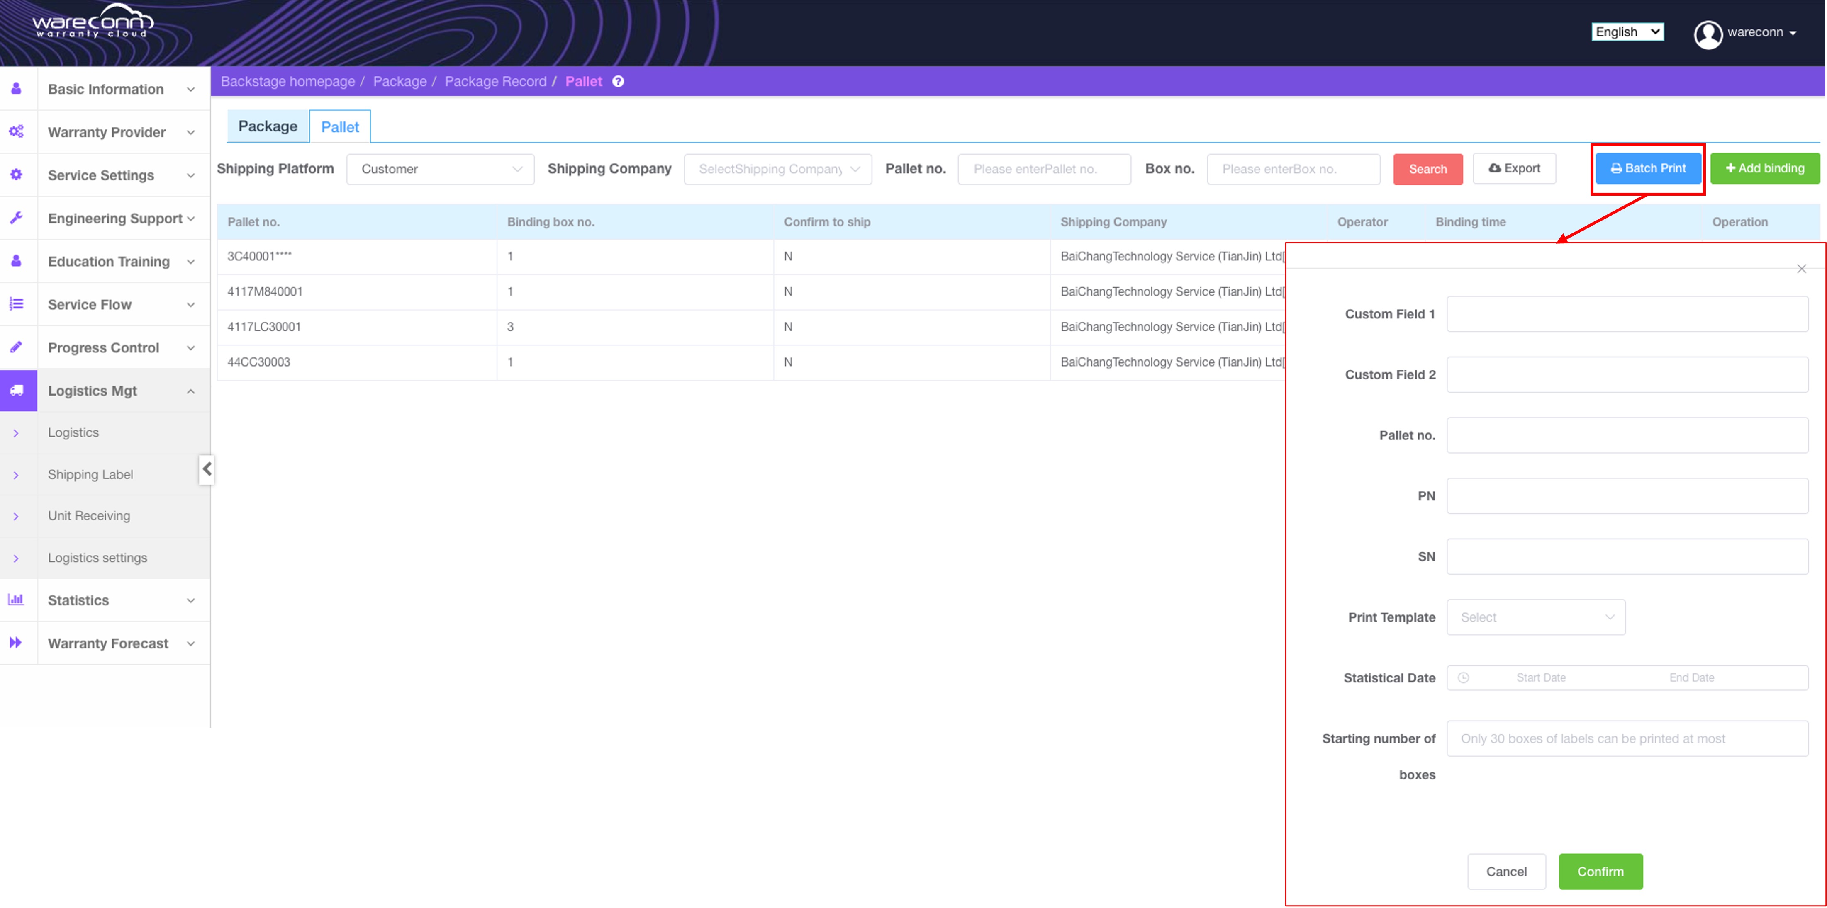This screenshot has width=1827, height=908.
Task: Click the bar chart icon beside Statistics
Action: tap(16, 600)
